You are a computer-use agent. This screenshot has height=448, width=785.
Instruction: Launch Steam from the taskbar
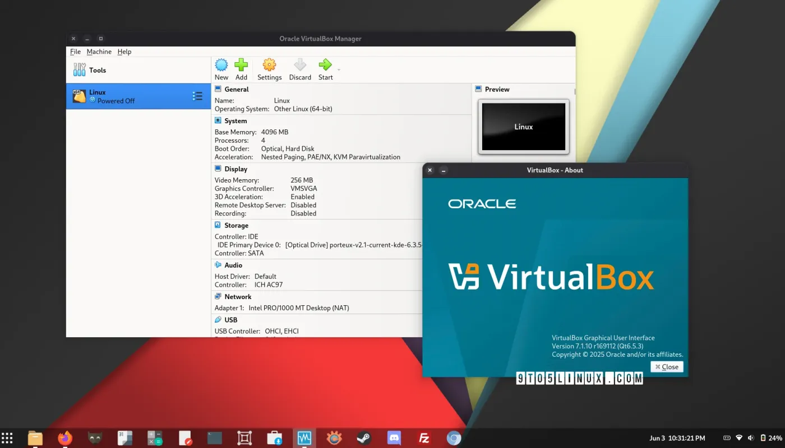(363, 438)
